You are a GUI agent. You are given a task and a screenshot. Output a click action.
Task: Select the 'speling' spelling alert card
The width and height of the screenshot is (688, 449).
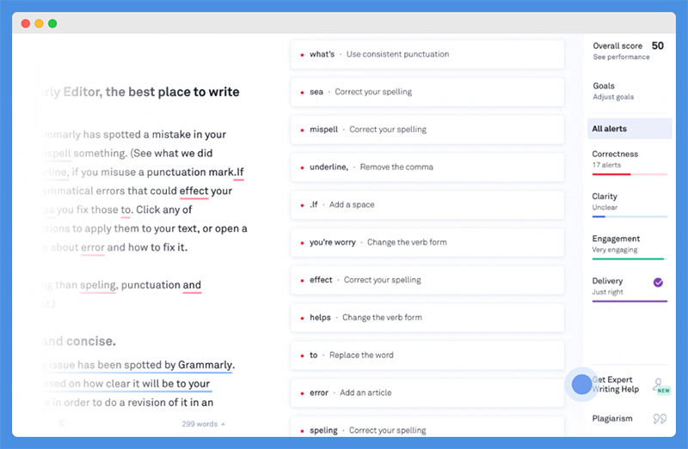[x=427, y=427]
